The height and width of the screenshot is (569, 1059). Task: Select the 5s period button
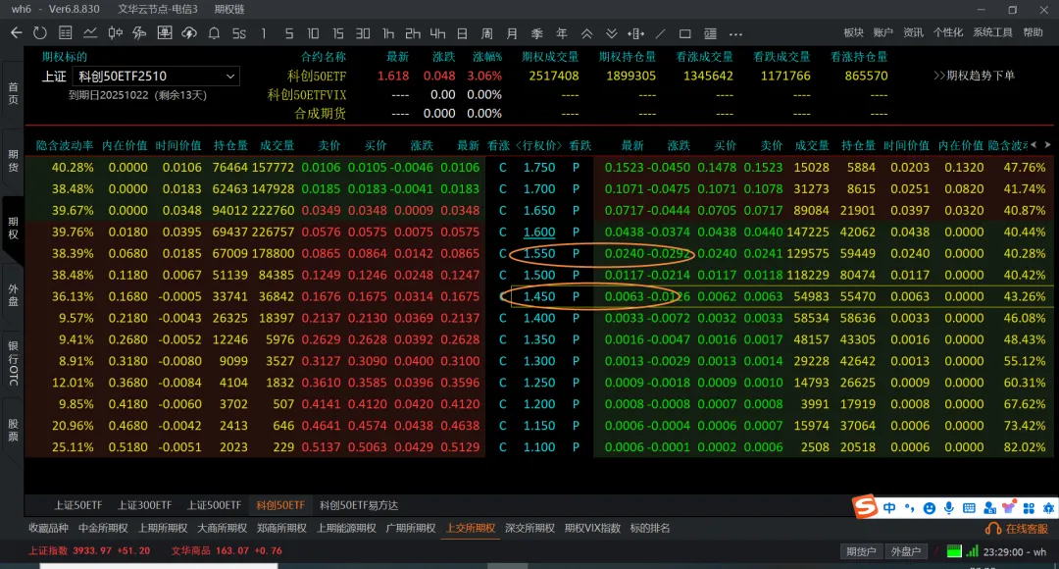[239, 33]
